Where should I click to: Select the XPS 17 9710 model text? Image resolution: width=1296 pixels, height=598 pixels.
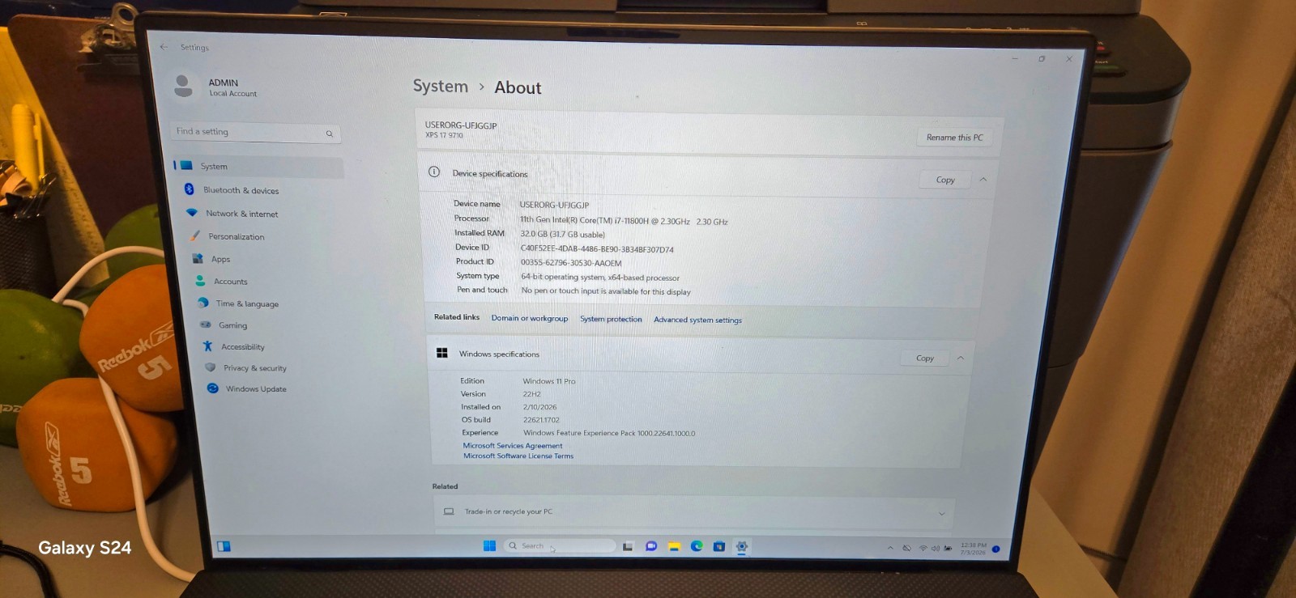444,135
